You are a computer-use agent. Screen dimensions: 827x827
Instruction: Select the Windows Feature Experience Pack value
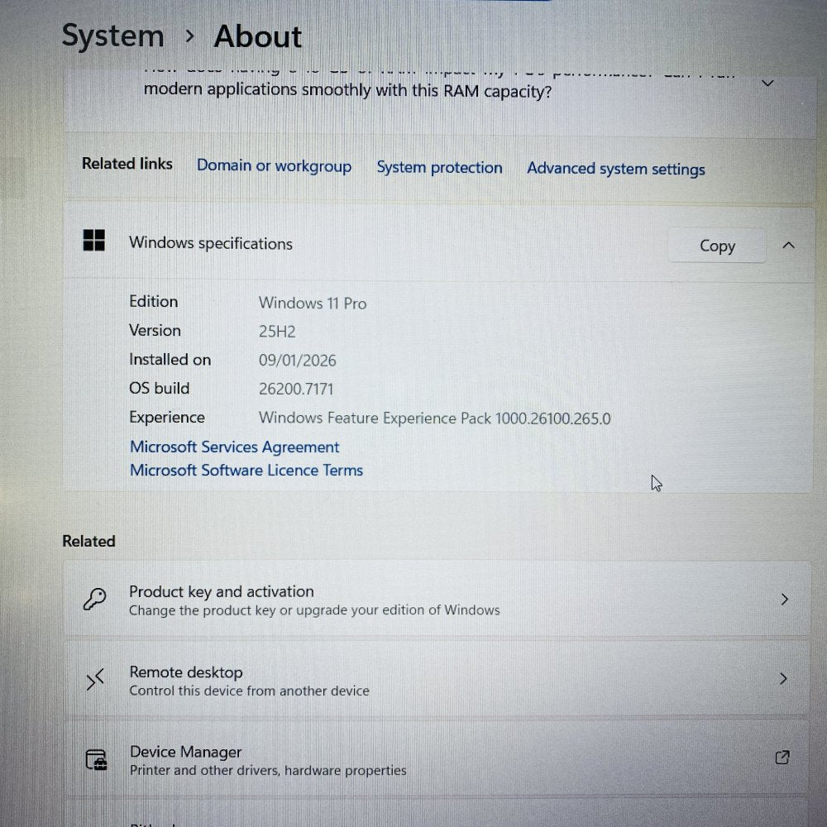pyautogui.click(x=435, y=418)
